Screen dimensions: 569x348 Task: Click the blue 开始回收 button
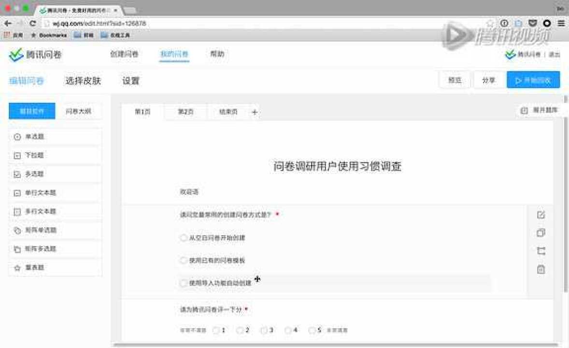pos(533,80)
